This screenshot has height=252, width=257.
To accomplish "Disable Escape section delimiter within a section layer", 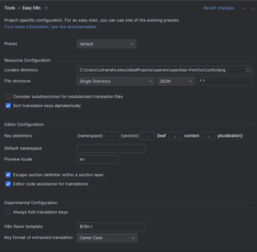I will pos(8,175).
